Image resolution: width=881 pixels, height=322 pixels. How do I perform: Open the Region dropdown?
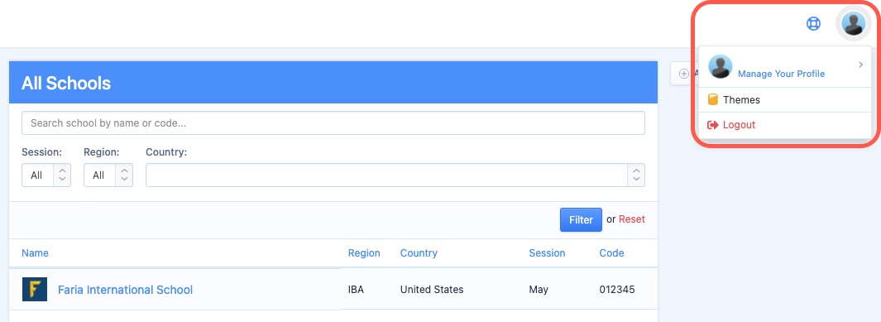tap(108, 175)
